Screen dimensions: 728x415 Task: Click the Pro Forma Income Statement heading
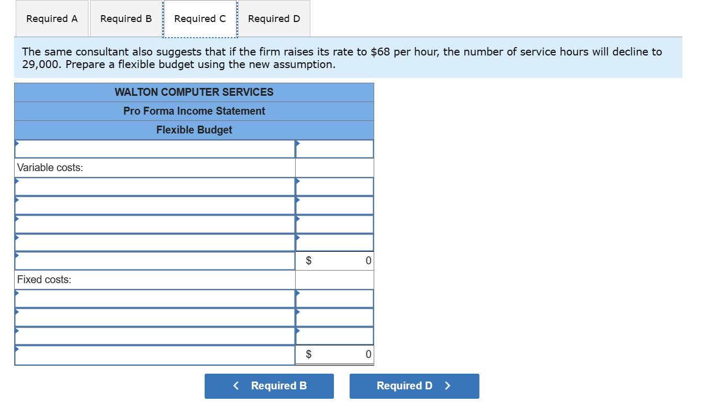[194, 111]
